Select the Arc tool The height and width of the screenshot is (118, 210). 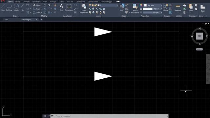(x=23, y=8)
